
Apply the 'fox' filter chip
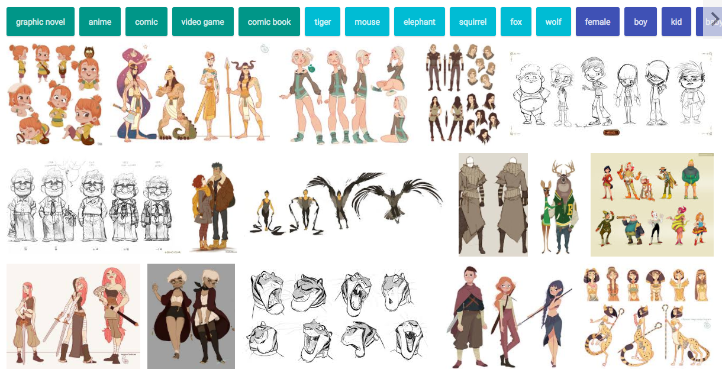516,22
